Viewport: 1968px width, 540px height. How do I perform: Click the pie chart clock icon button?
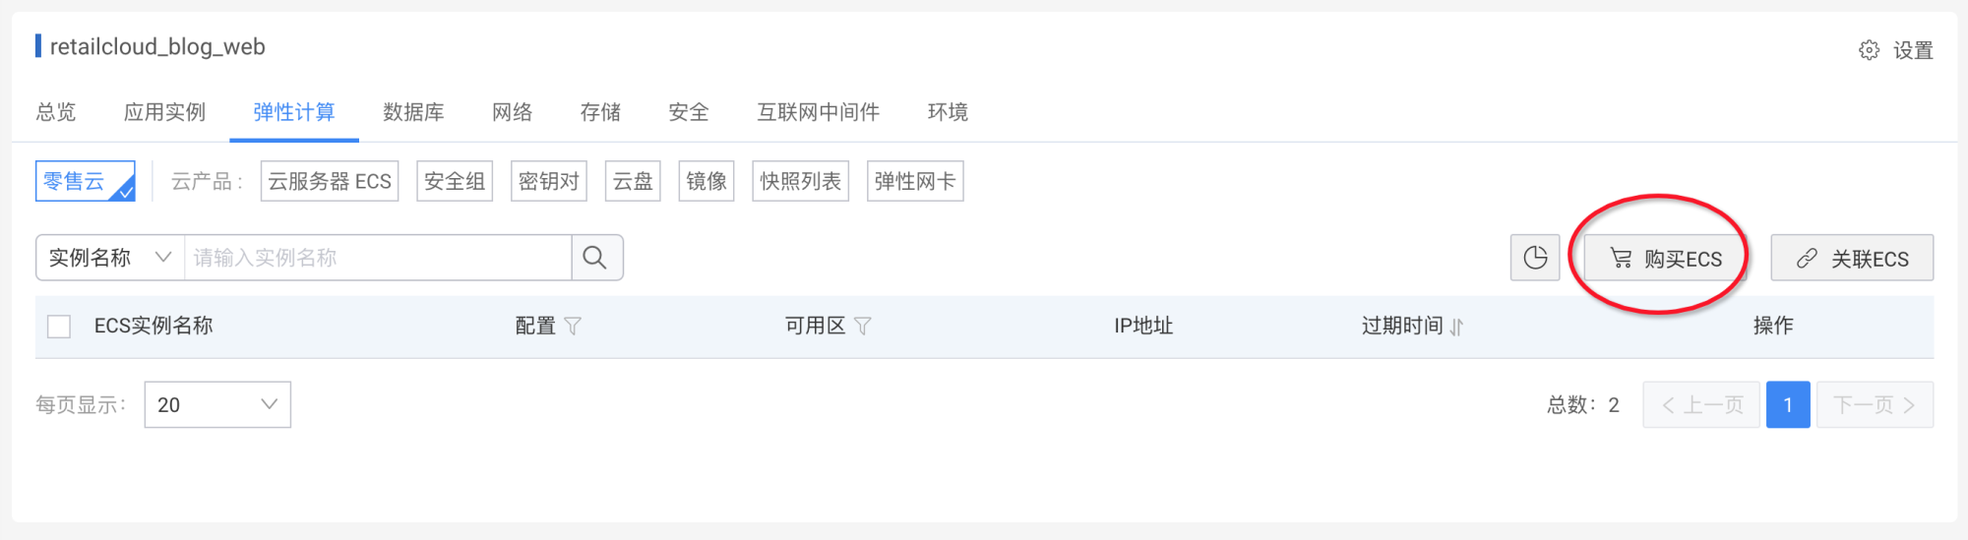tap(1535, 258)
